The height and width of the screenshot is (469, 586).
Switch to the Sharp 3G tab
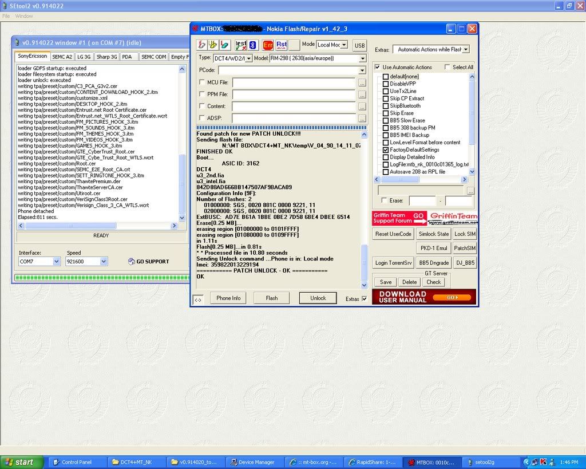tap(106, 57)
